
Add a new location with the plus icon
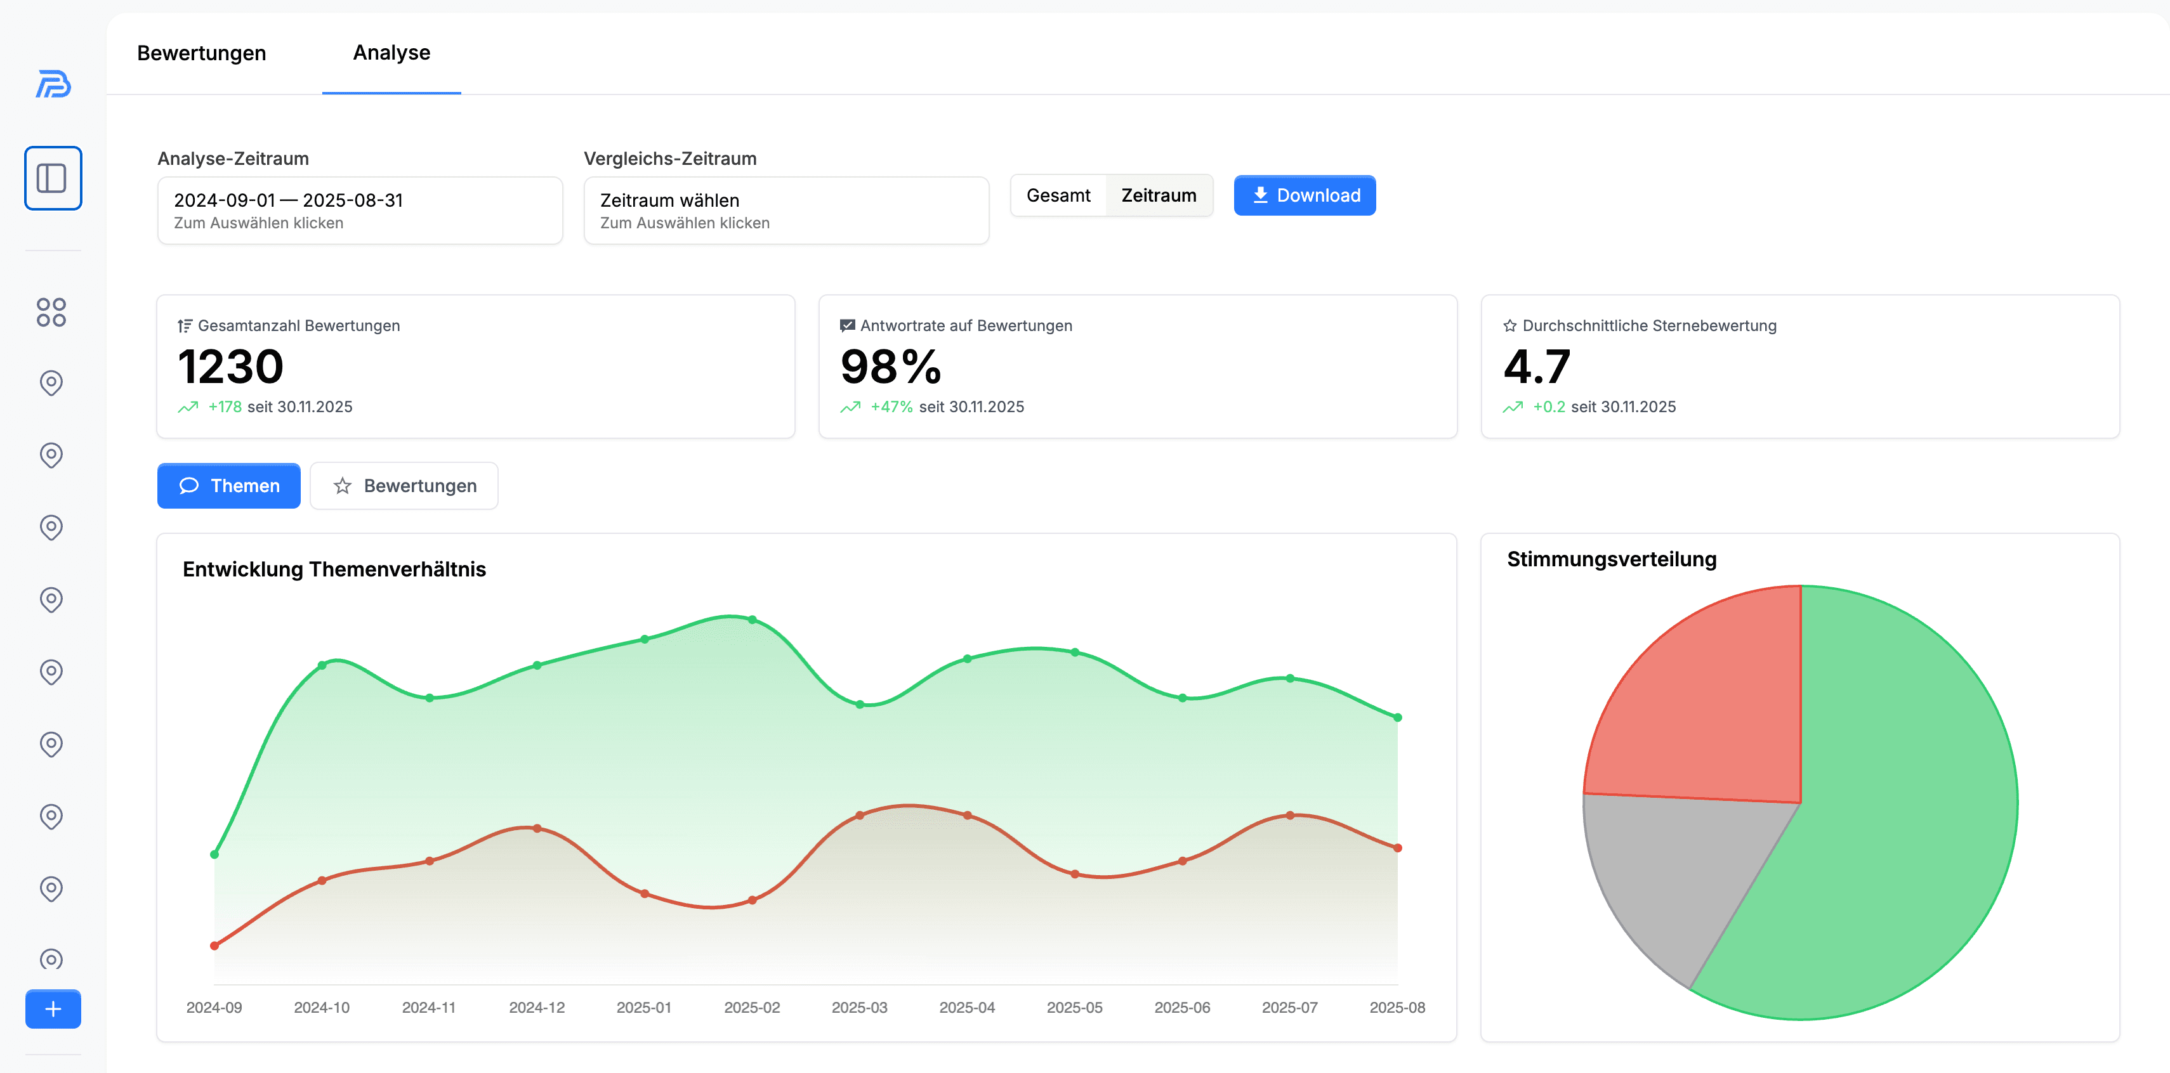pyautogui.click(x=52, y=1009)
